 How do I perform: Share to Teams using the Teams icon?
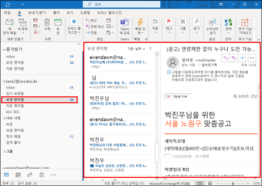coord(124,26)
